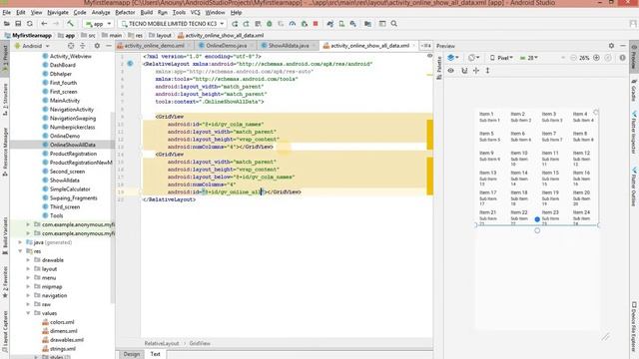Click the Project Structure toolbar icon
The height and width of the screenshot is (359, 639).
(x=367, y=24)
